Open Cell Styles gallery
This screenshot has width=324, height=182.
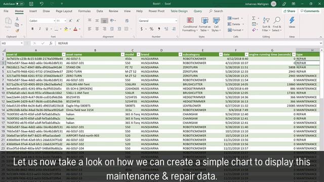coord(216,24)
